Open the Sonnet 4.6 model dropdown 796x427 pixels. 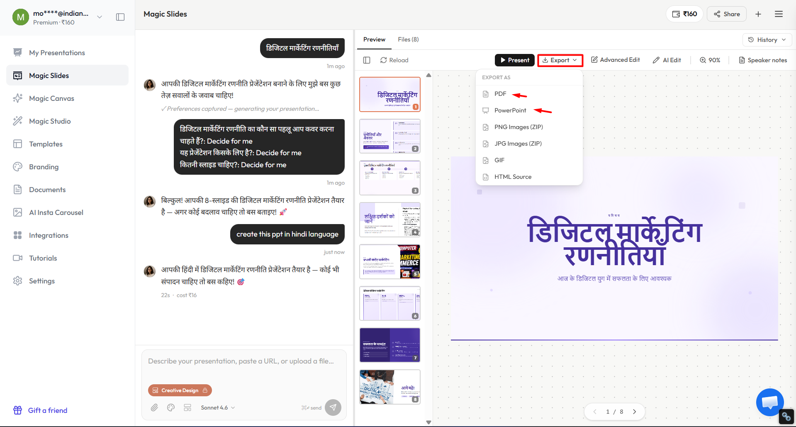(218, 407)
